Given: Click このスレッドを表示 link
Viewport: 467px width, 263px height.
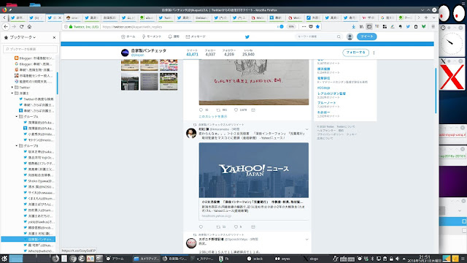Looking at the screenshot, I should pos(212,117).
